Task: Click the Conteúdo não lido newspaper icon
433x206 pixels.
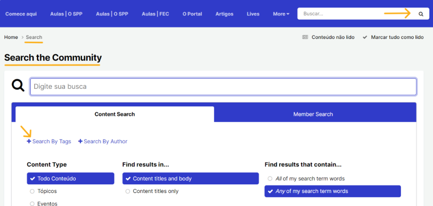Action: pos(305,37)
